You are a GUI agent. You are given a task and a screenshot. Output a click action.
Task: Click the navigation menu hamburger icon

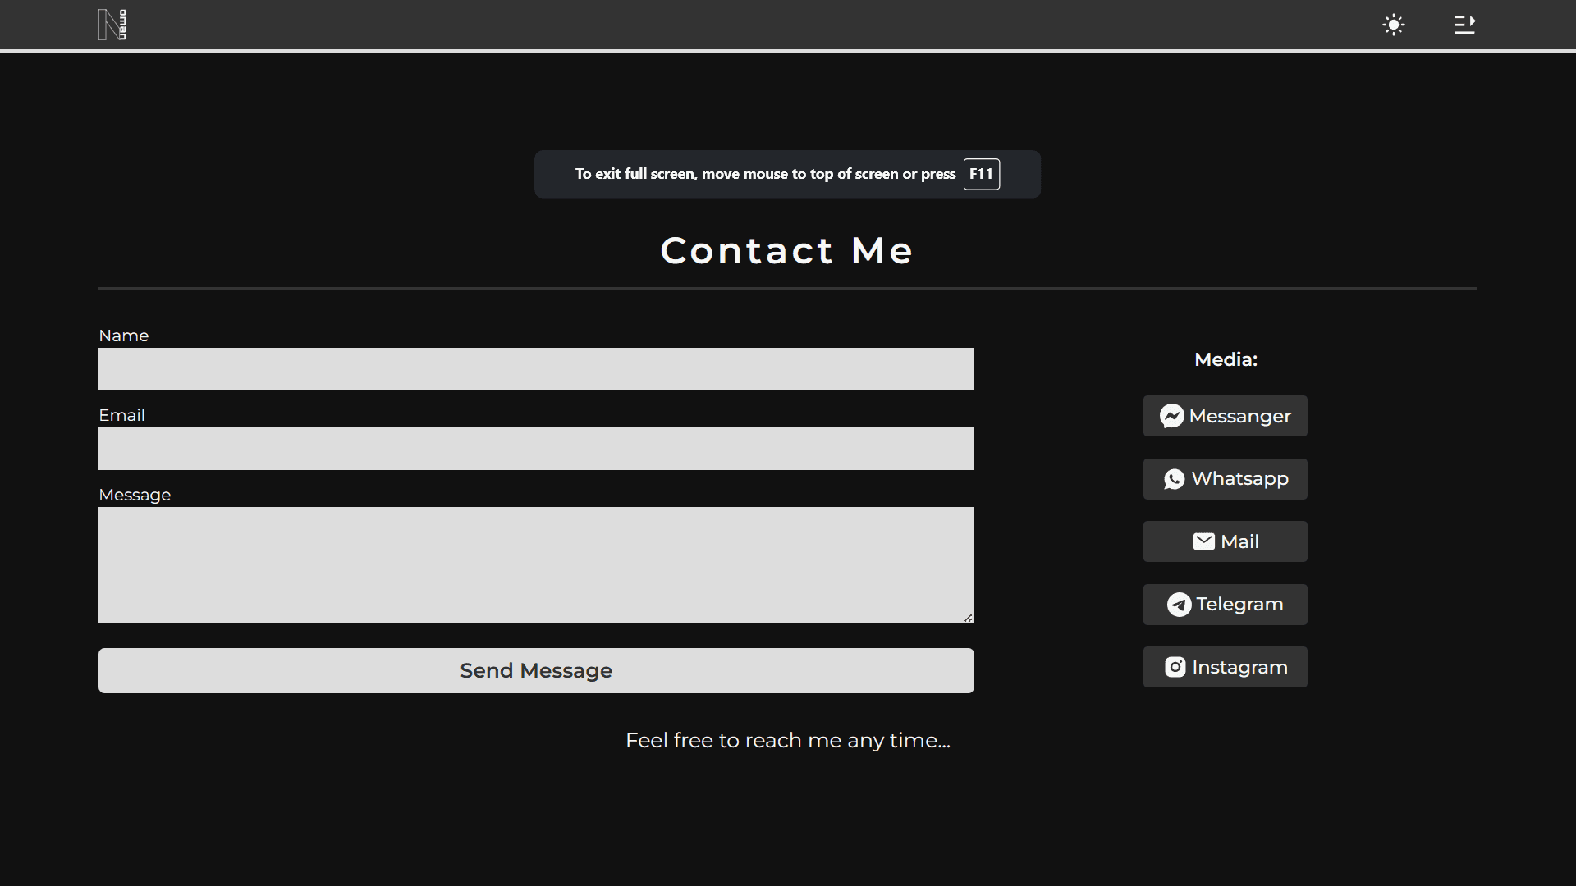coord(1464,24)
